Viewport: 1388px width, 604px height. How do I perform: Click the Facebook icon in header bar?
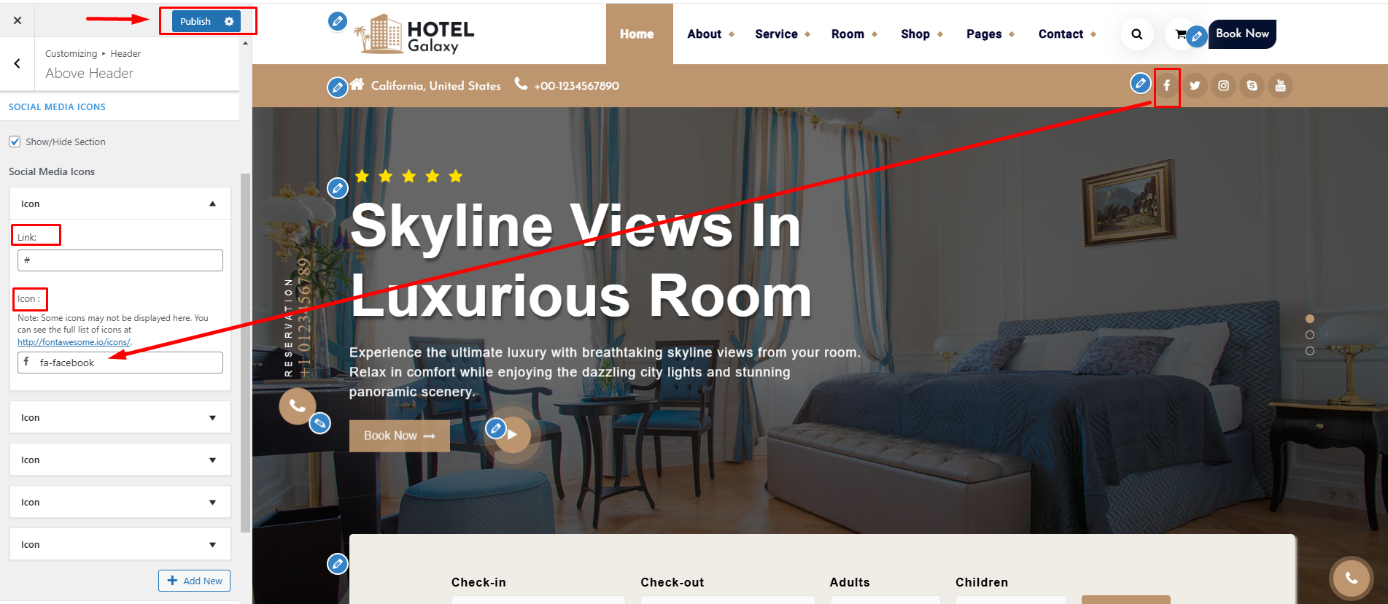click(1166, 85)
